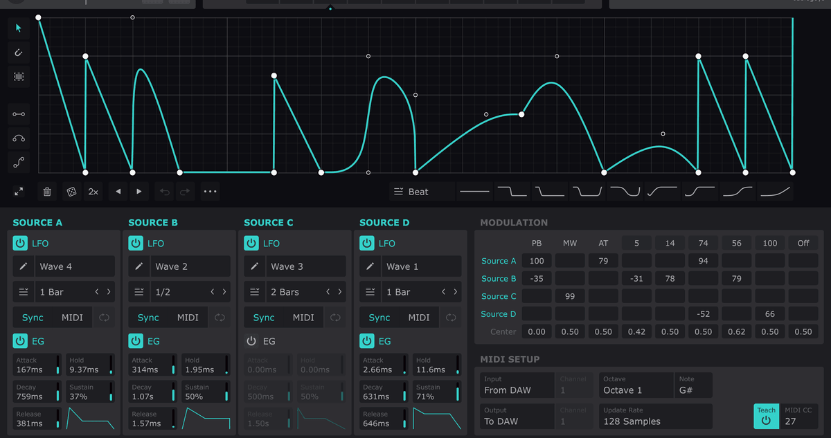Click the trash delete icon
This screenshot has width=831, height=438.
coord(47,192)
